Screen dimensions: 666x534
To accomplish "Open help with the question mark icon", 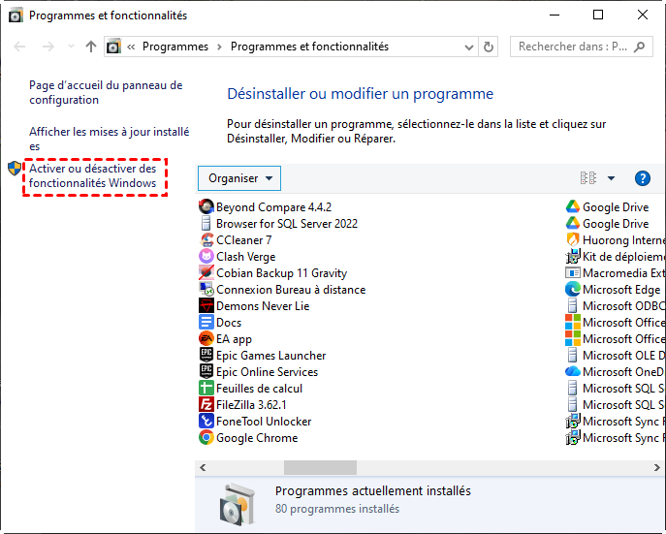I will tap(642, 178).
